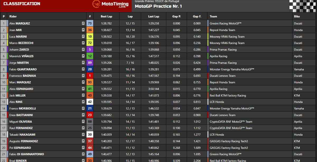
Task: Click the P tyre badge beside Alex Marquez
Action: (x=83, y=23)
